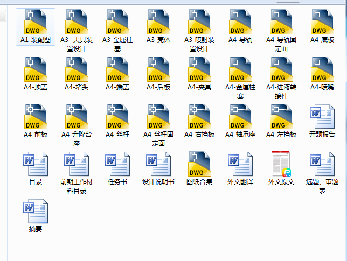Select the A4-进液转接件 DWG file icon
This screenshot has width=347, height=261.
coord(281,69)
